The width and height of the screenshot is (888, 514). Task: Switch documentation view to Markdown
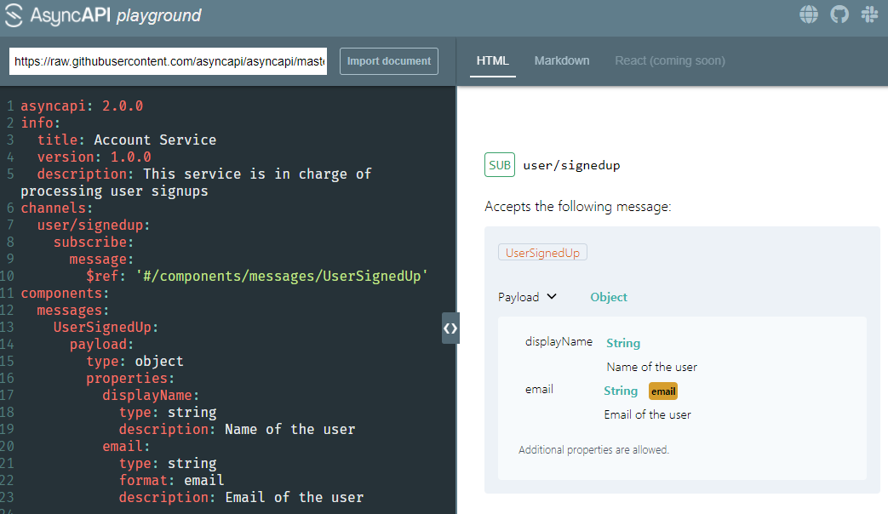point(562,60)
